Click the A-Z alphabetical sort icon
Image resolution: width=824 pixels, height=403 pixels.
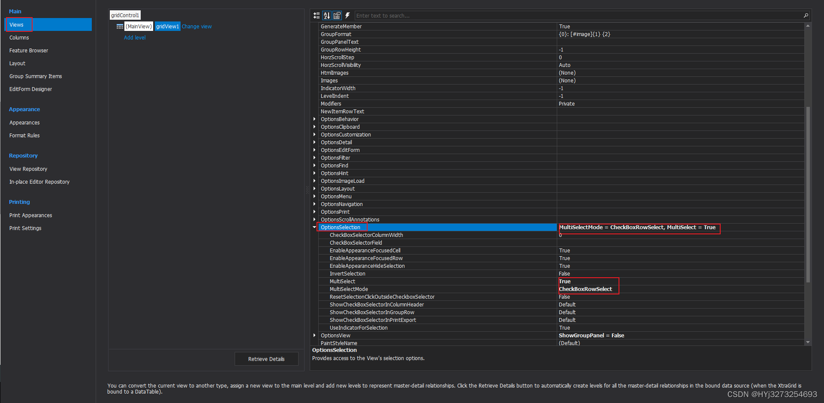click(327, 15)
